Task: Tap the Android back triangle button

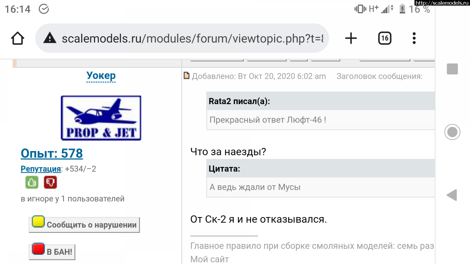Action: point(452,195)
